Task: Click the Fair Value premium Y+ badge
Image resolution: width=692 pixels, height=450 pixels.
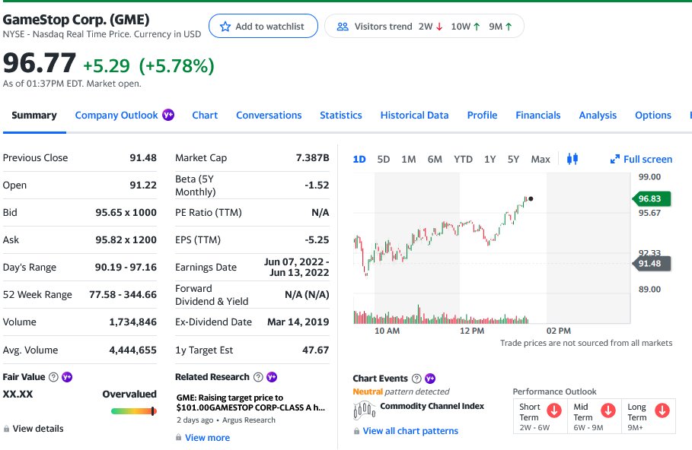Action: coord(67,377)
